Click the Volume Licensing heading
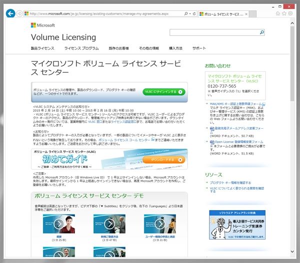The width and height of the screenshot is (300, 263). point(63,37)
